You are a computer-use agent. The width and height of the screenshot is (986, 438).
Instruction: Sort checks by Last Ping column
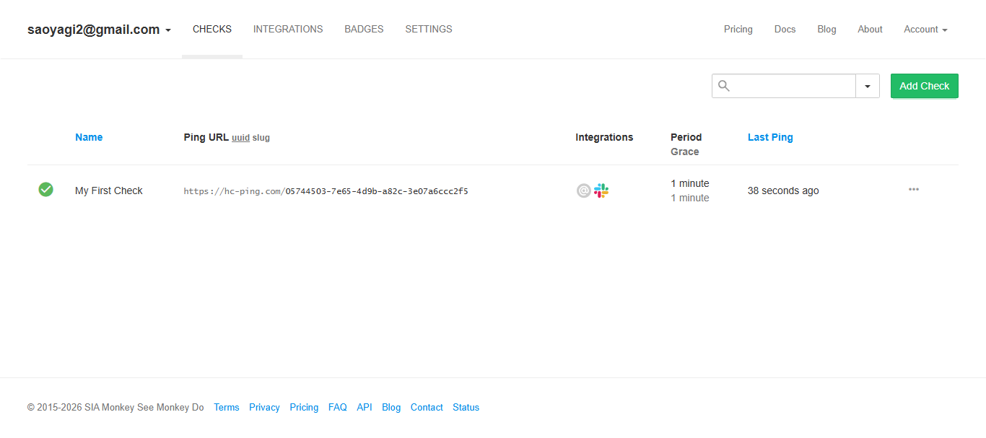[x=770, y=137]
